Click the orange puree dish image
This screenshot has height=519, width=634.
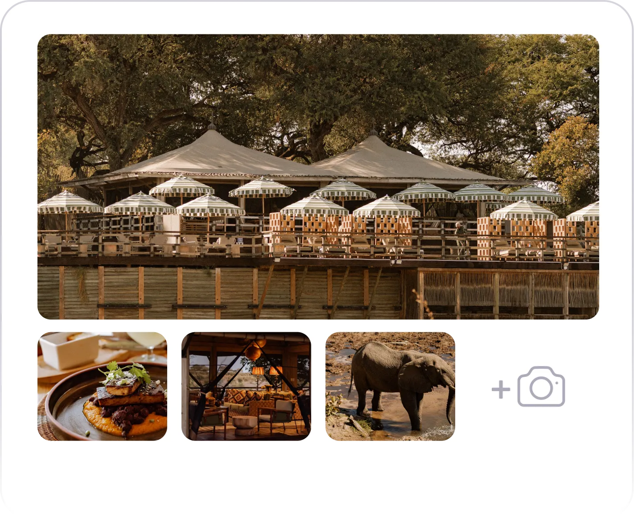102,386
